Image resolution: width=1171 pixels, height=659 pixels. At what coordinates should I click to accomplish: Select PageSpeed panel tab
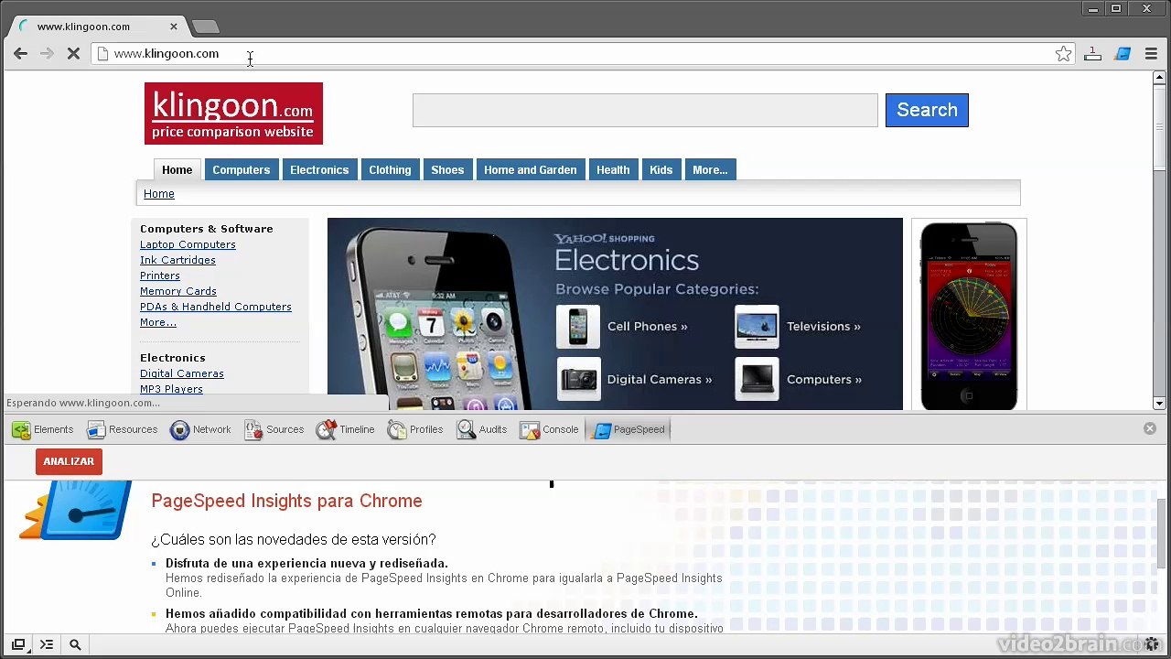(x=629, y=429)
